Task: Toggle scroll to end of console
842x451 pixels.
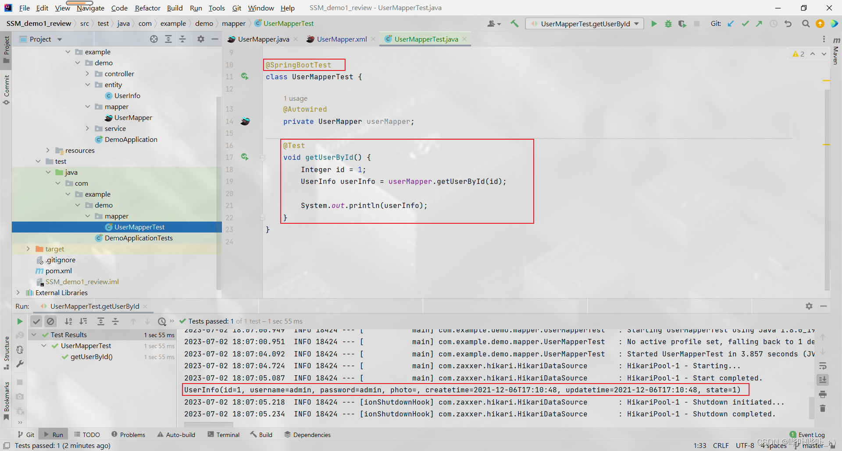Action: click(823, 380)
